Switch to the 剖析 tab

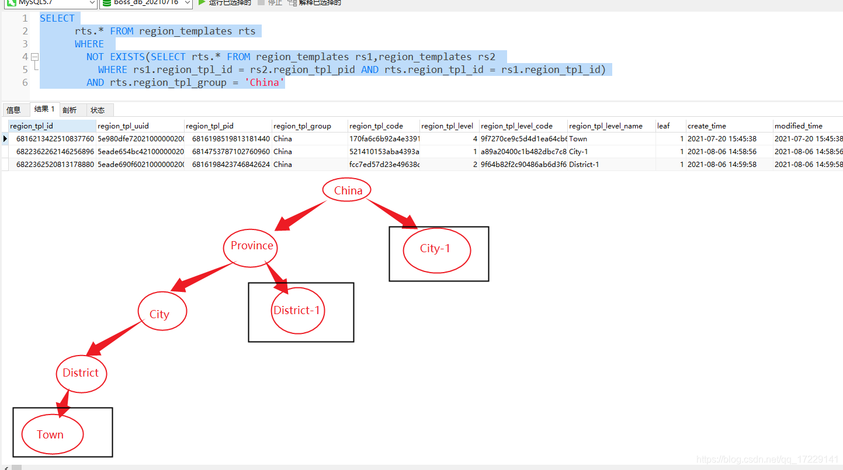click(x=71, y=109)
